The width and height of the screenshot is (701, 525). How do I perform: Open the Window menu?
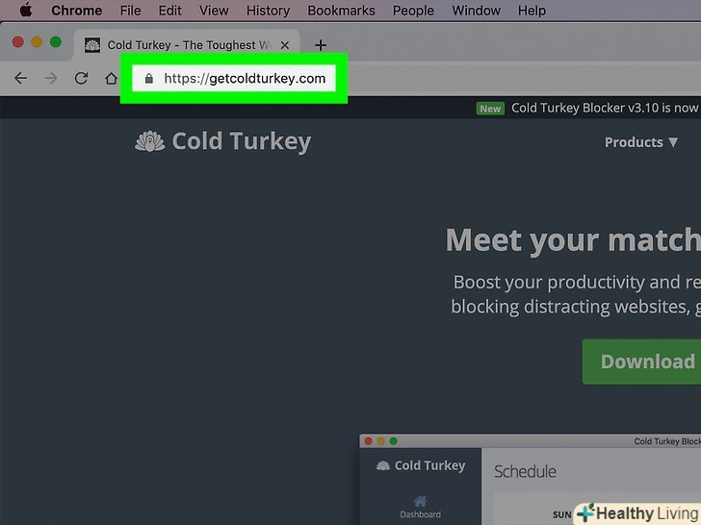[476, 11]
